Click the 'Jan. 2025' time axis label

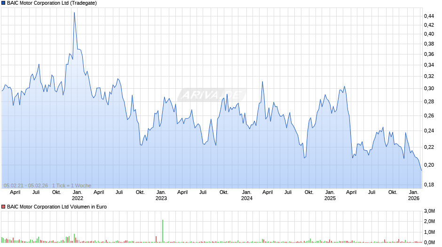click(330, 195)
